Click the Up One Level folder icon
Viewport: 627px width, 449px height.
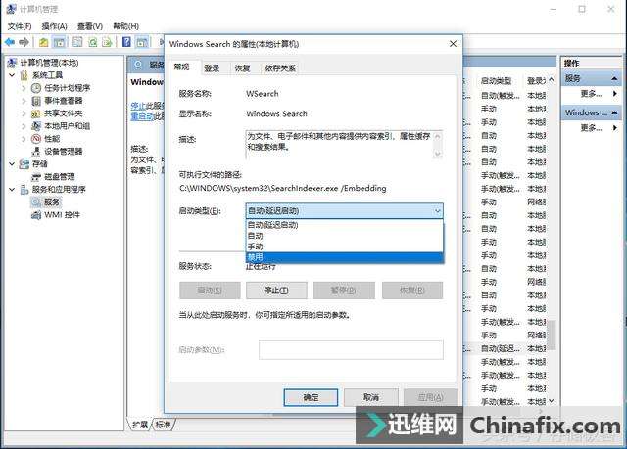click(43, 42)
